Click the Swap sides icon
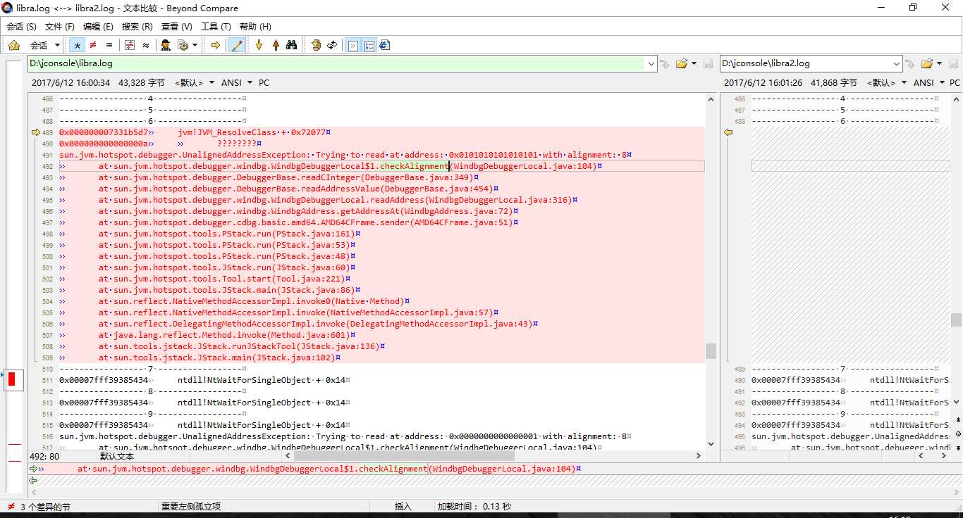Image resolution: width=963 pixels, height=518 pixels. 316,45
